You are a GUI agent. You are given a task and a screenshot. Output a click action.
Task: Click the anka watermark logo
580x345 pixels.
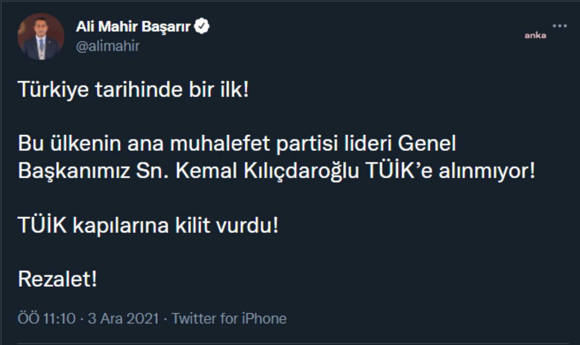tap(535, 36)
